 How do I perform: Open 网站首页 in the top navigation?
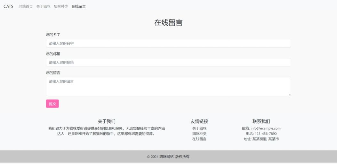point(26,6)
